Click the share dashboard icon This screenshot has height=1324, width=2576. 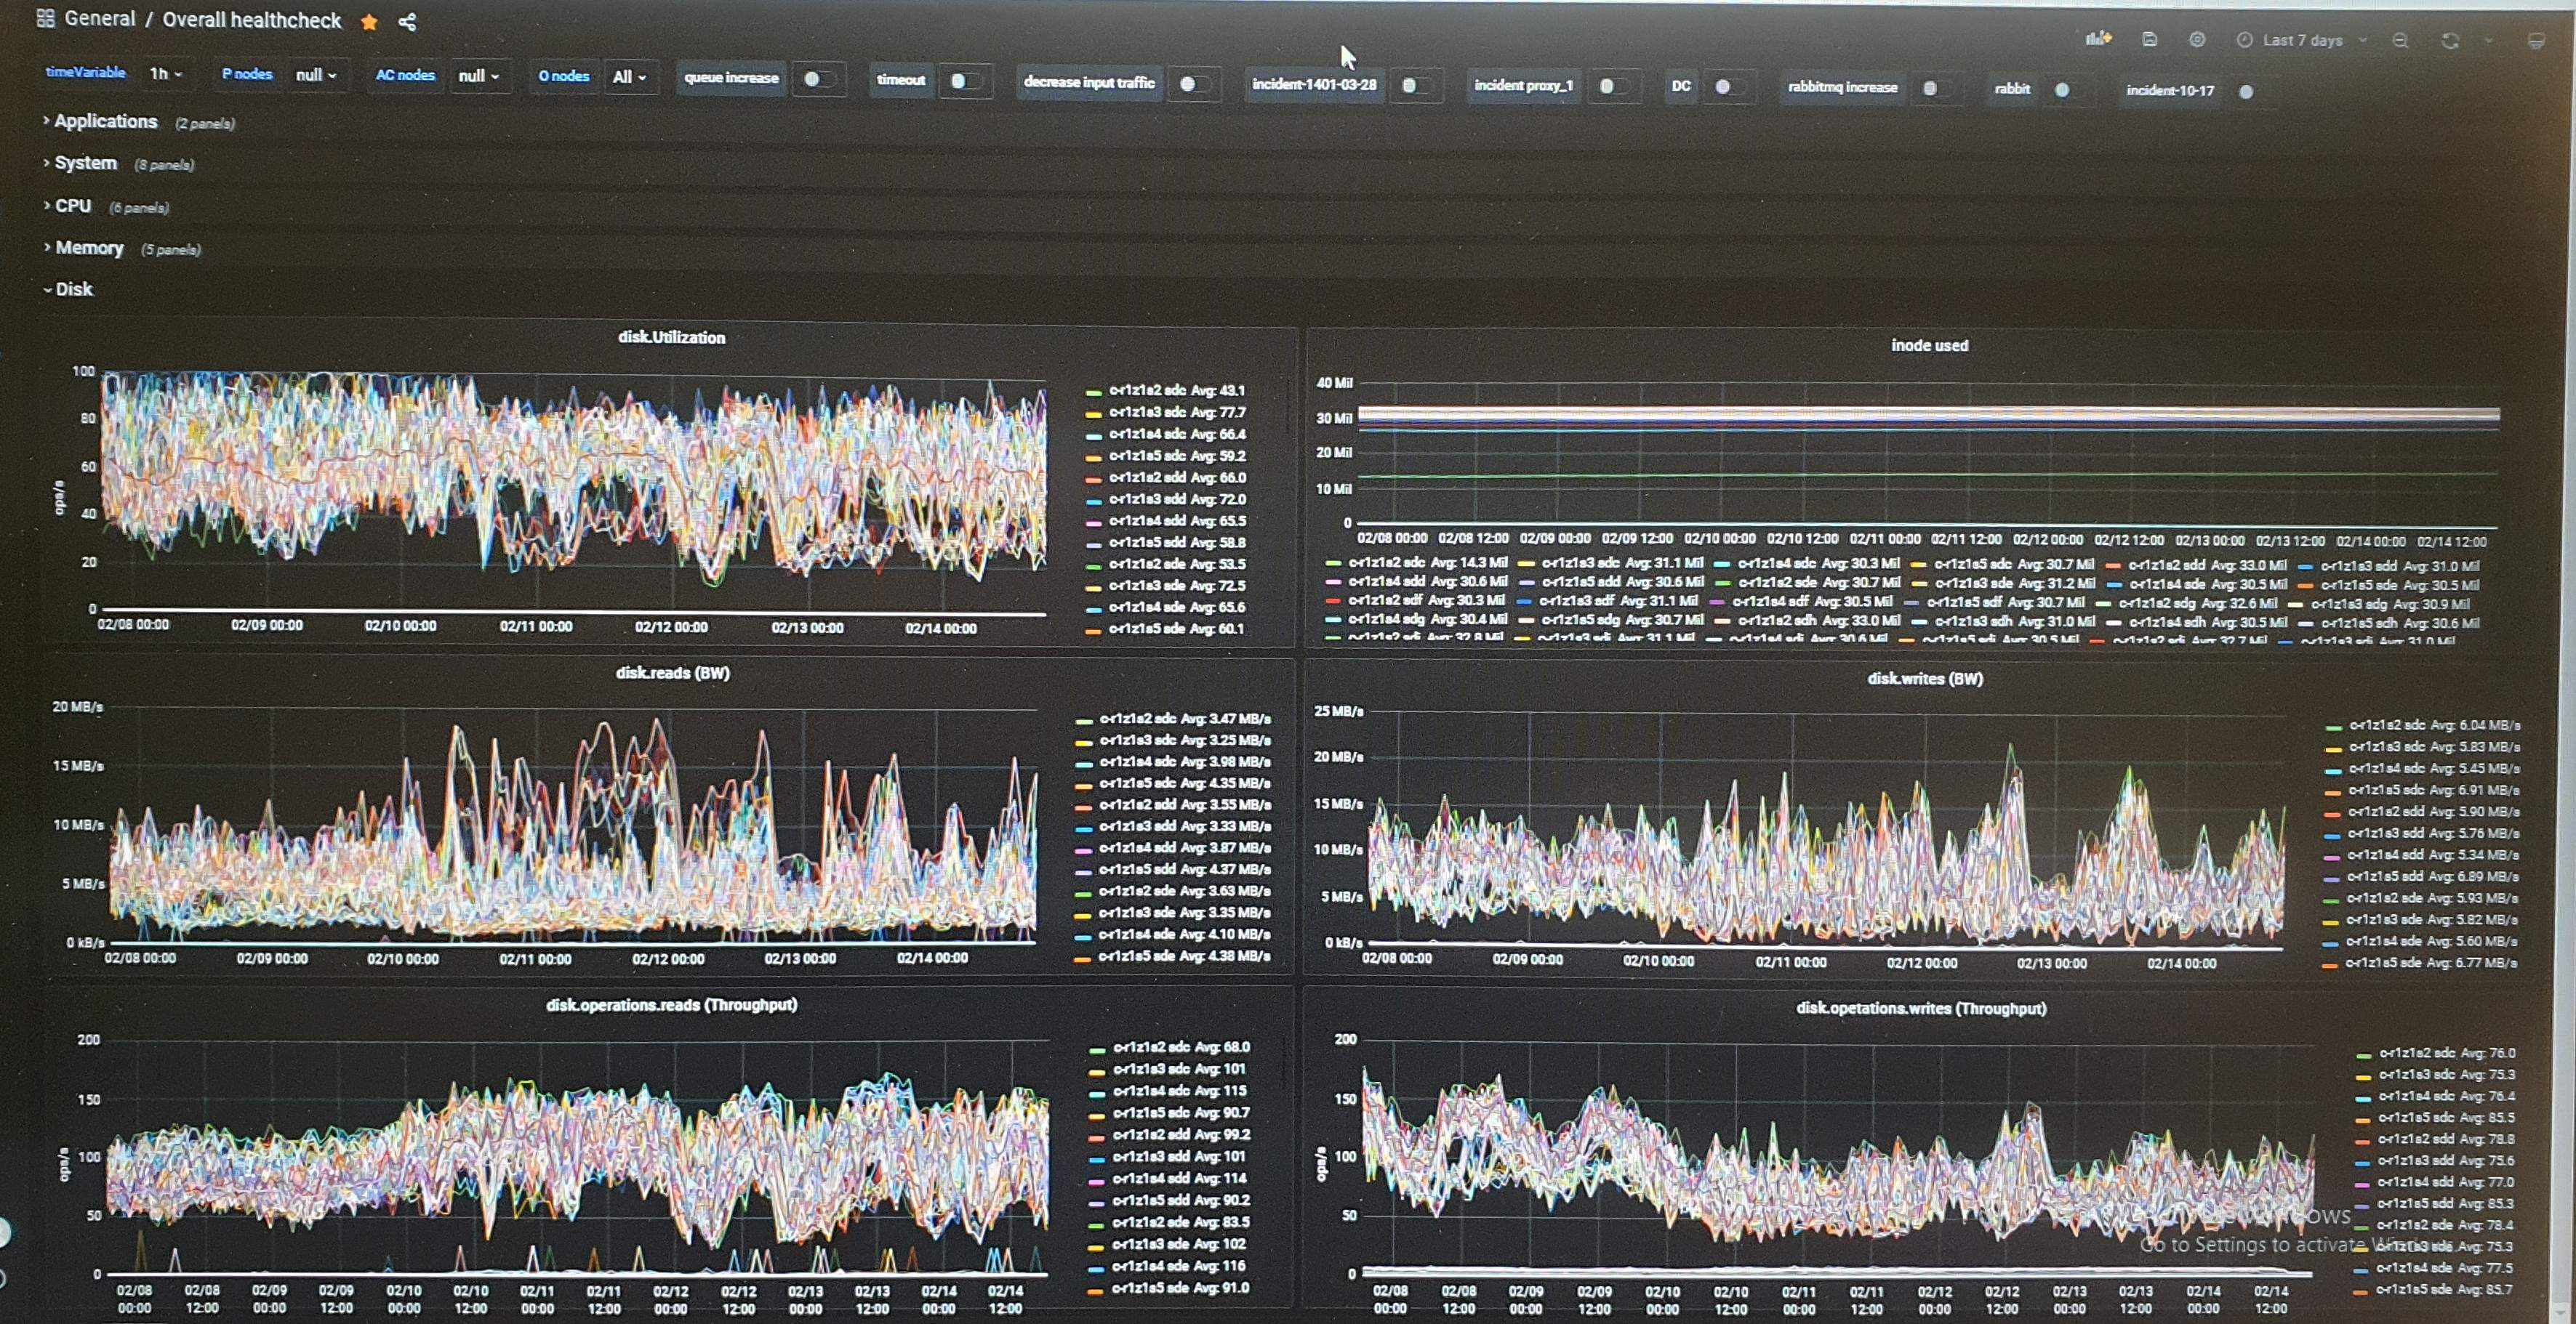[x=407, y=22]
